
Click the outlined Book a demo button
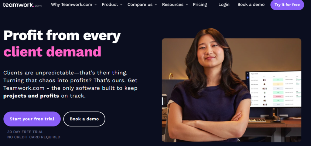pos(84,119)
